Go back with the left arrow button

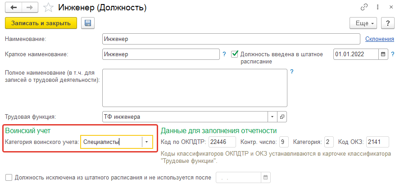[x=13, y=8]
